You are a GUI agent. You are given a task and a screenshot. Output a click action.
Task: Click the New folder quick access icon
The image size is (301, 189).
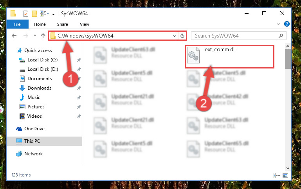34,14
